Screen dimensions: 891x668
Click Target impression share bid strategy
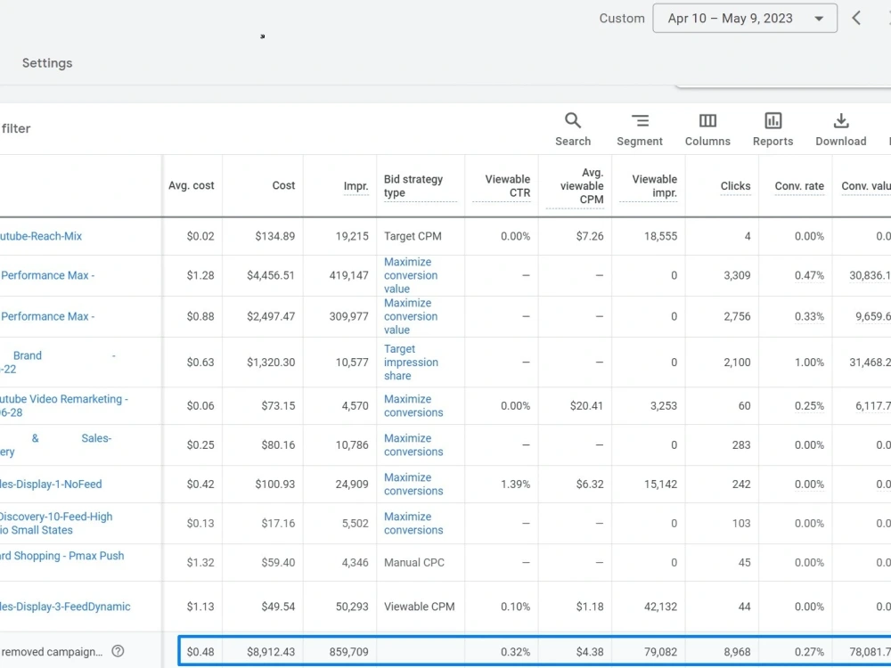411,363
